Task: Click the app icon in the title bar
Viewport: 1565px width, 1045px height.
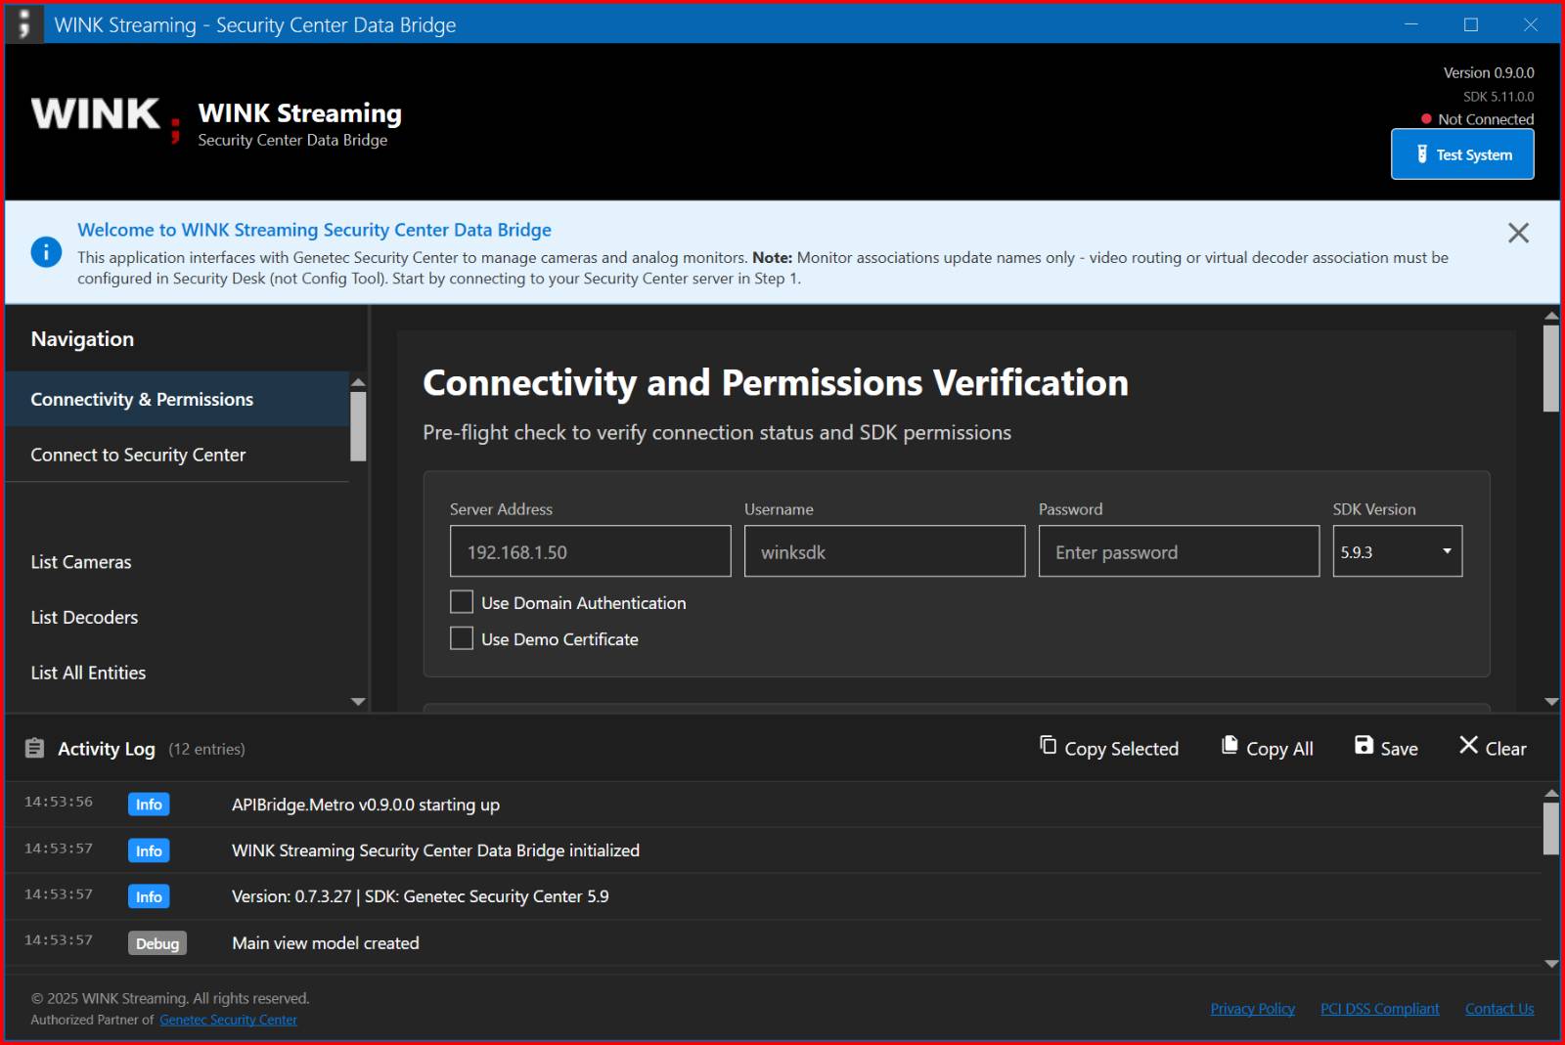Action: pyautogui.click(x=24, y=24)
